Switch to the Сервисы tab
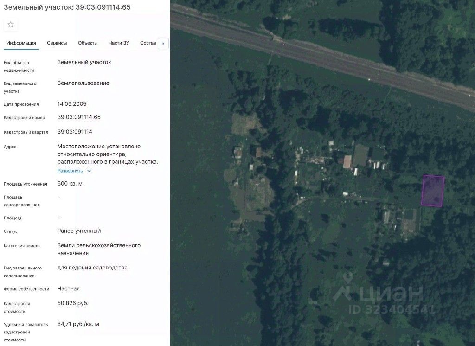Viewport: 475px width, 346px height. click(x=57, y=43)
